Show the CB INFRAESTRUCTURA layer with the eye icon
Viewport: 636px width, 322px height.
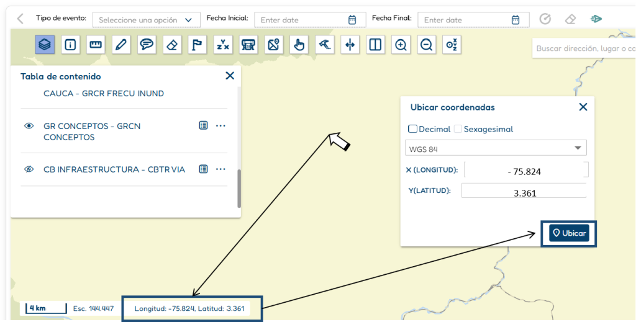tap(29, 169)
